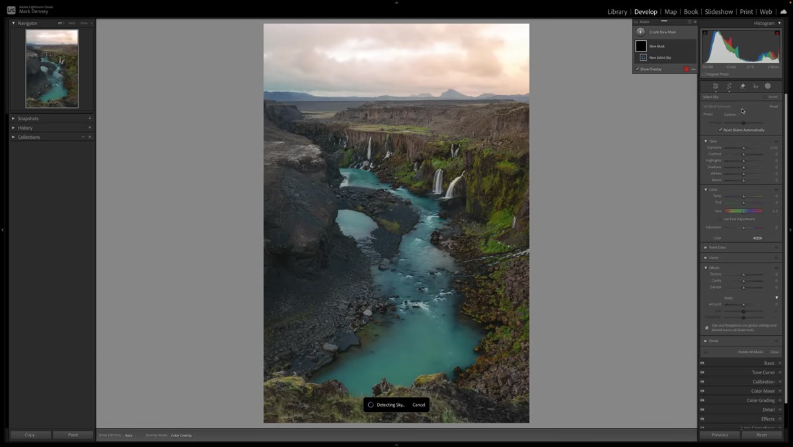Viewport: 793px width, 447px height.
Task: Collapse the Grain disclosure triangle
Action: pos(776,298)
